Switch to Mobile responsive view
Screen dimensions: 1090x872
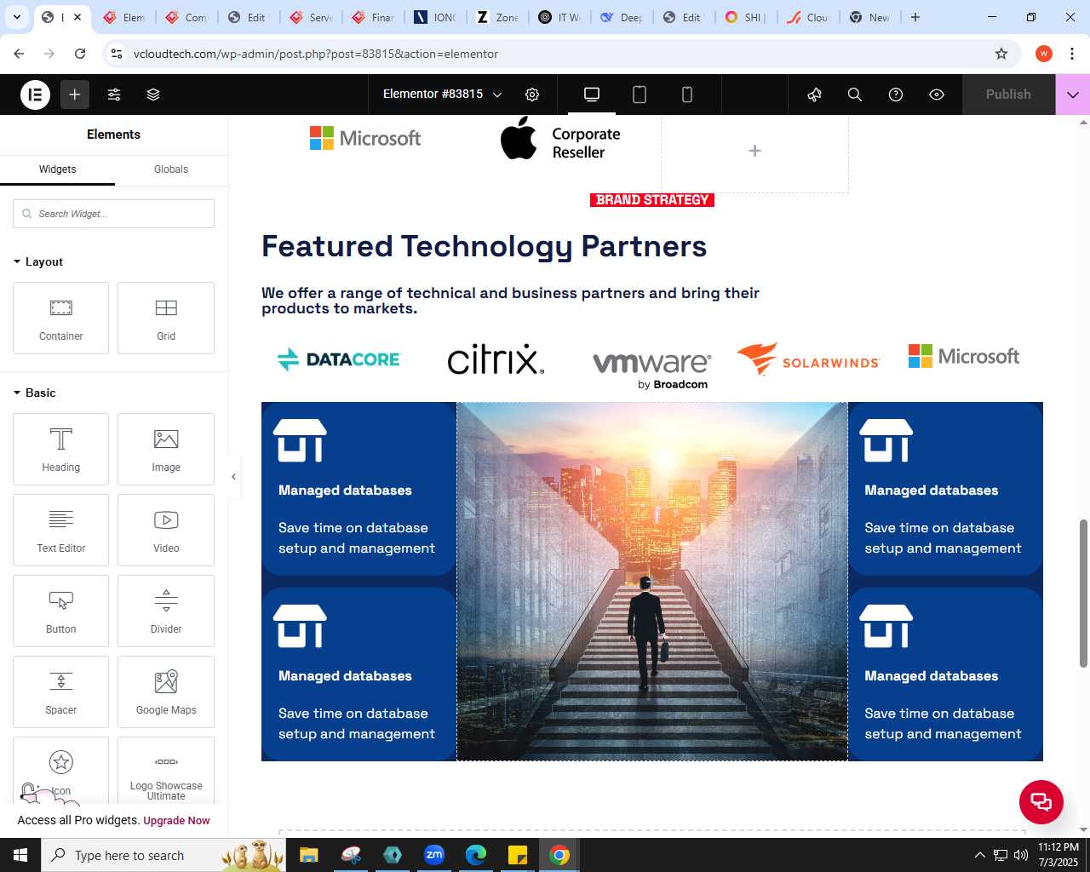tap(687, 95)
